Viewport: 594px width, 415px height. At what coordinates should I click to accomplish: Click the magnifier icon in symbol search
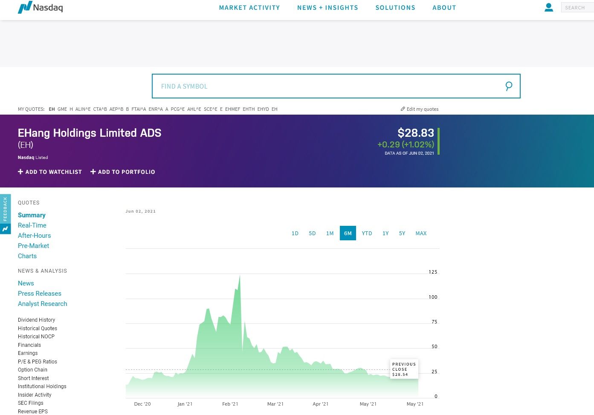pos(508,86)
